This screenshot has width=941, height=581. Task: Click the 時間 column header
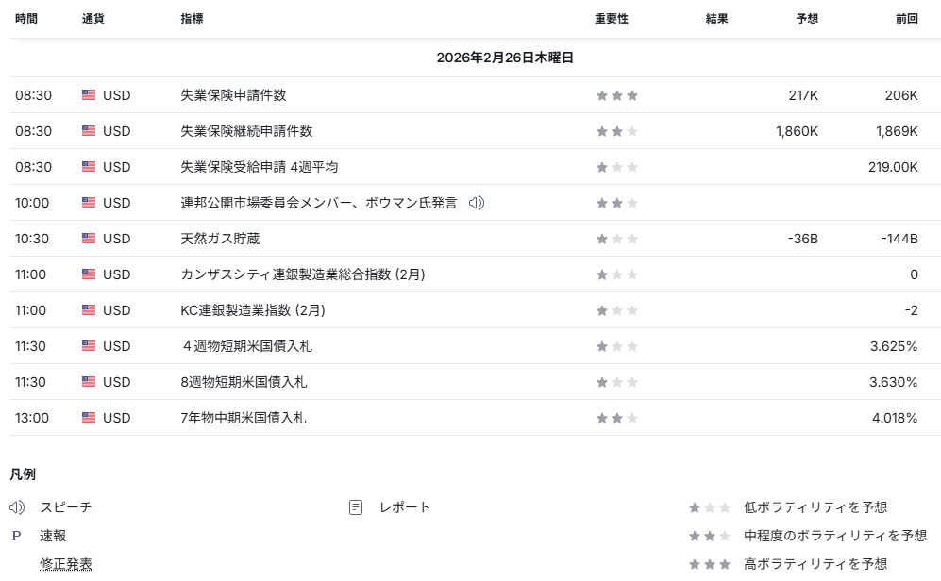click(x=26, y=19)
